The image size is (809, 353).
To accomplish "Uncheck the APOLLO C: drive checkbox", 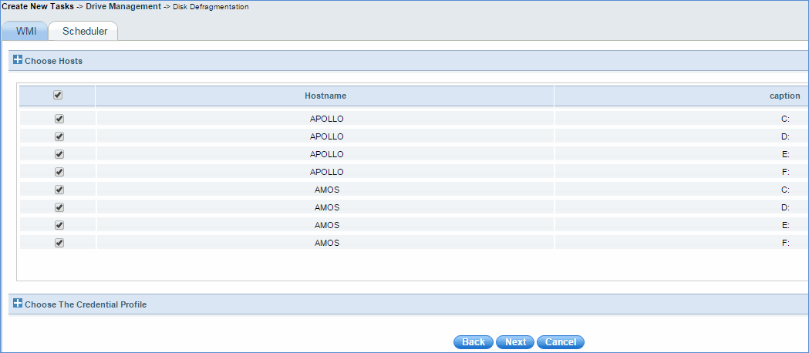I will click(59, 119).
